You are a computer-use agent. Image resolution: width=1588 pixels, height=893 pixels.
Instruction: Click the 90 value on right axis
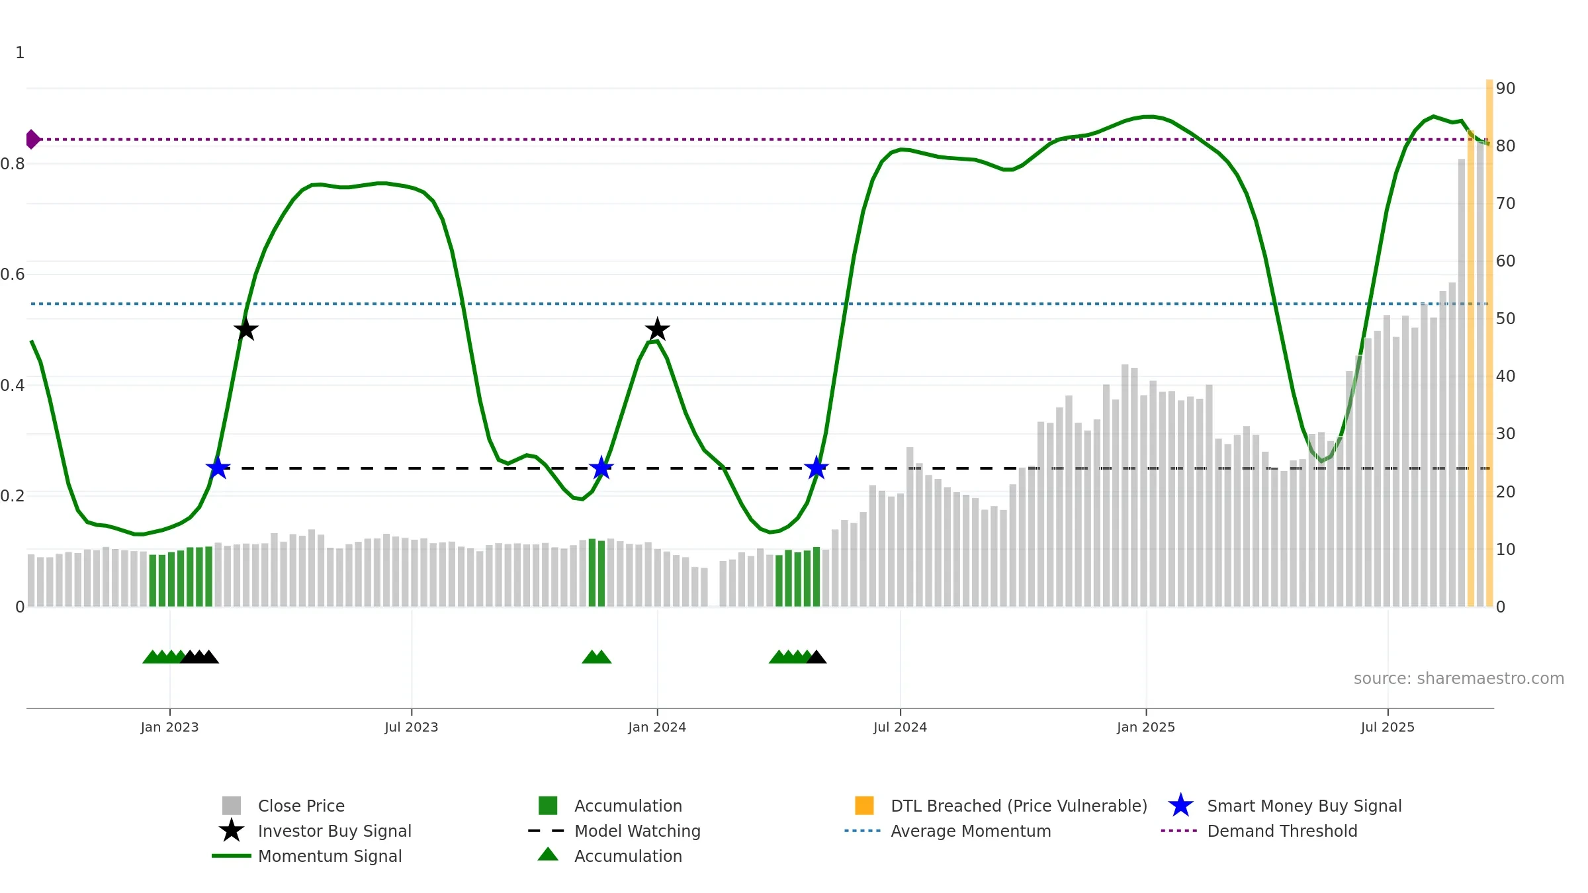coord(1506,89)
